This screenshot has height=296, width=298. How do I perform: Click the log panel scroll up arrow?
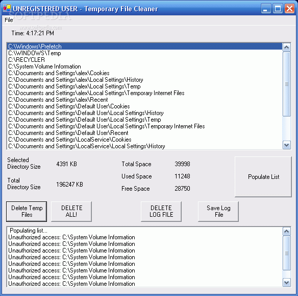287,231
